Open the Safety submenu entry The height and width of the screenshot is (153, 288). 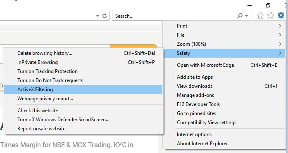tap(224, 53)
